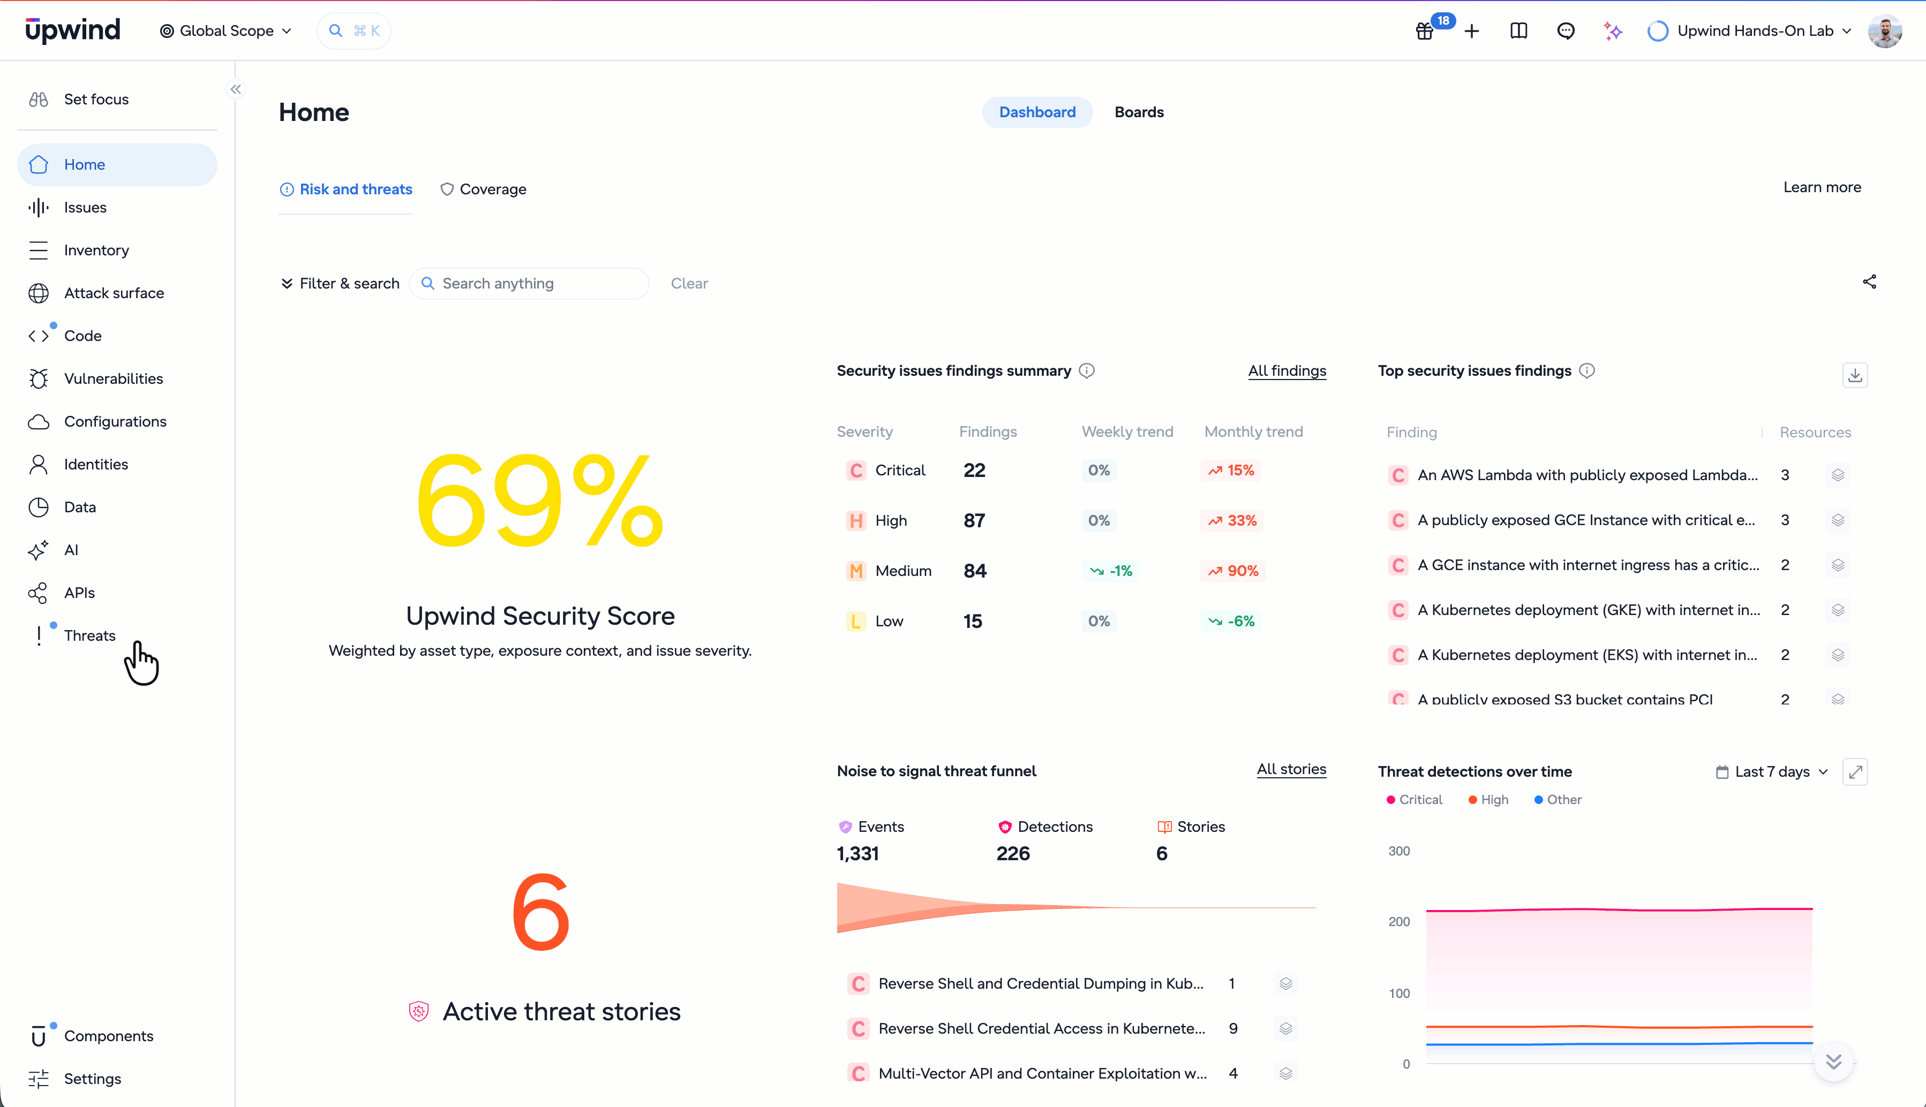The width and height of the screenshot is (1926, 1107).
Task: Go to Home in the sidebar
Action: (117, 165)
